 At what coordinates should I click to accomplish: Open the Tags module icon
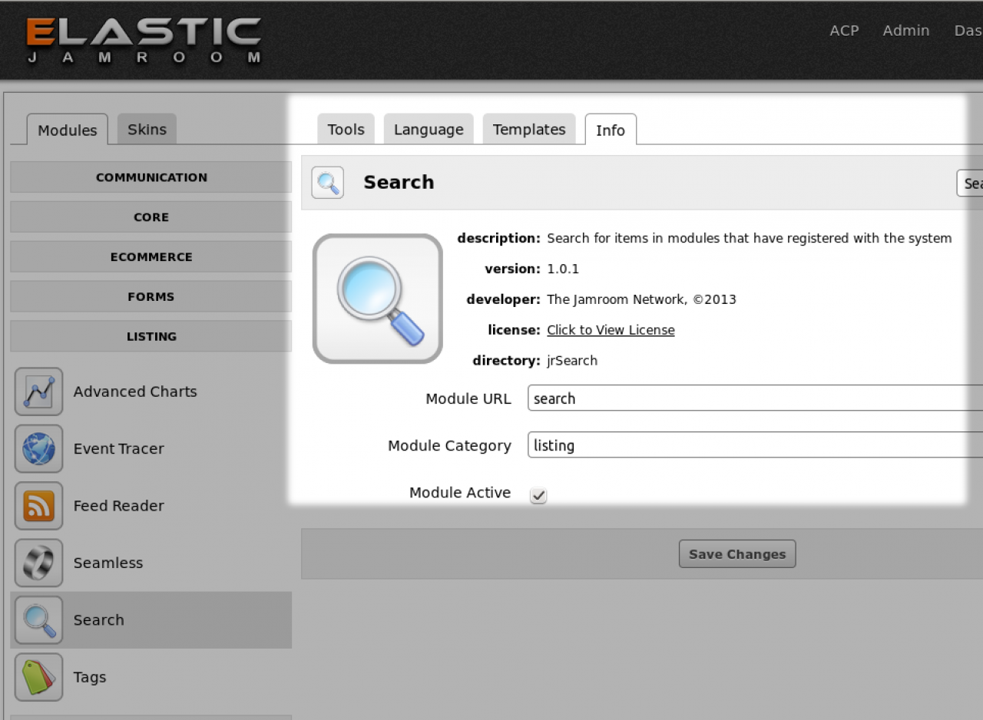38,677
